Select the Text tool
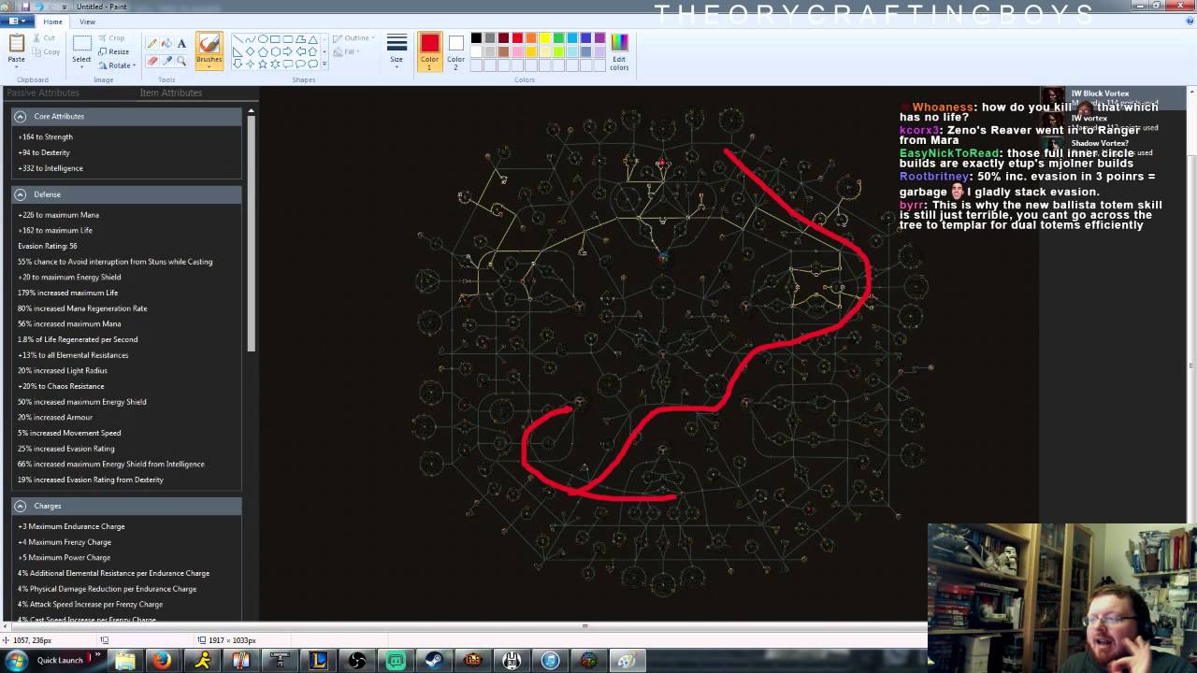1197x673 pixels. pos(181,43)
